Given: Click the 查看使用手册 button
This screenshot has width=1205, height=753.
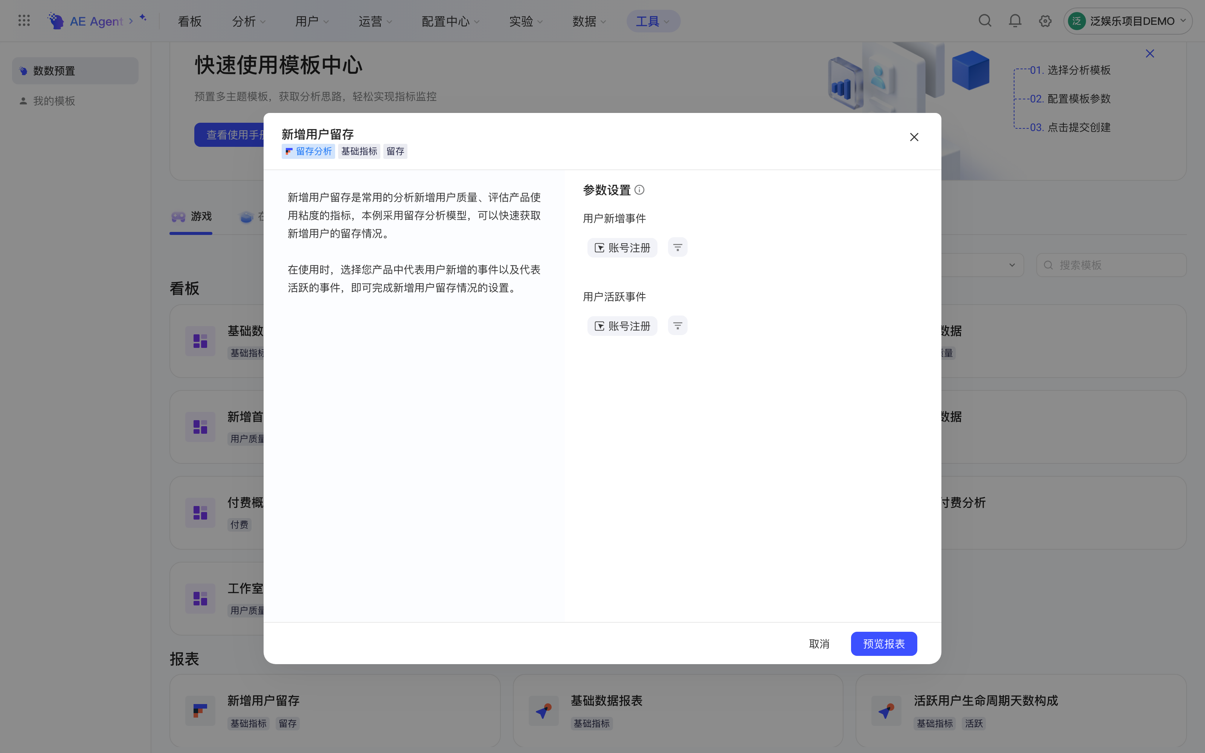Looking at the screenshot, I should click(230, 134).
